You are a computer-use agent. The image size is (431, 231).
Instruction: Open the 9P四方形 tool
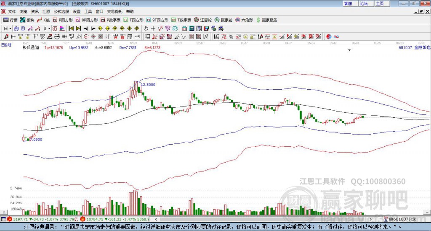87,20
